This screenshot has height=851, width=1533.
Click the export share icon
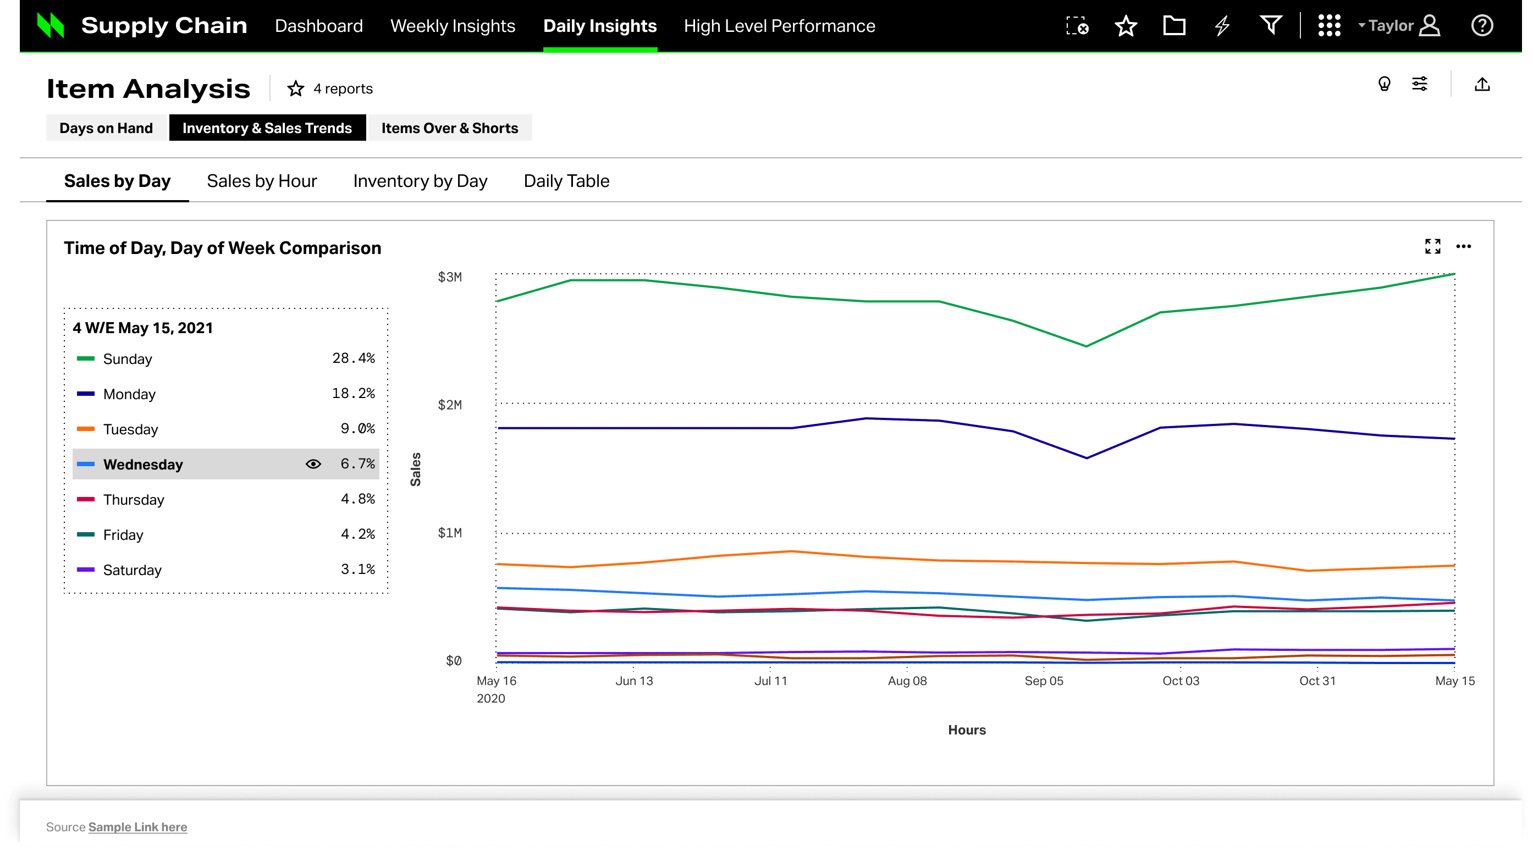tap(1482, 84)
